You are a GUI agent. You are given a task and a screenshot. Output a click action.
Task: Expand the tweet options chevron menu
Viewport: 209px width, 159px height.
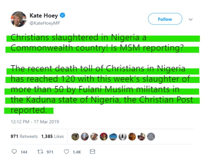[x=191, y=19]
